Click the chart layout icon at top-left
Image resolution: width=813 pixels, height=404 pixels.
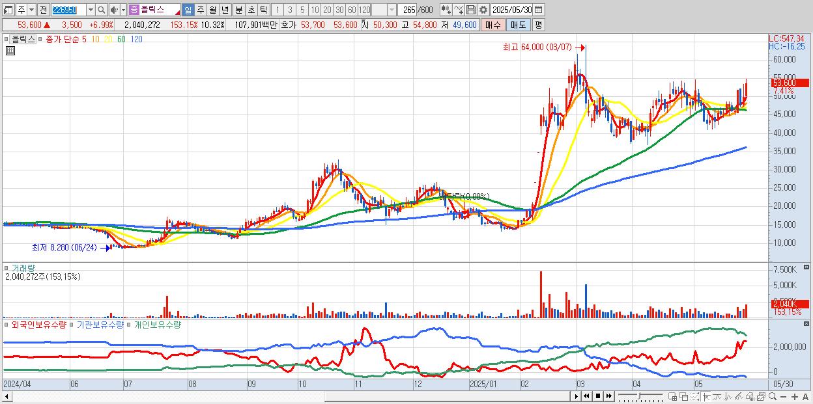tap(8, 10)
